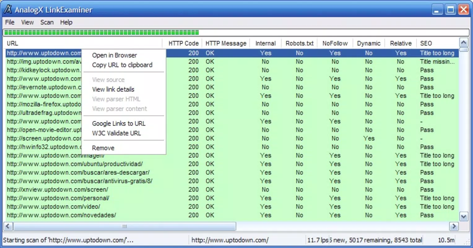
Task: Click the horizontal scrollbar right arrow
Action: pos(454,226)
